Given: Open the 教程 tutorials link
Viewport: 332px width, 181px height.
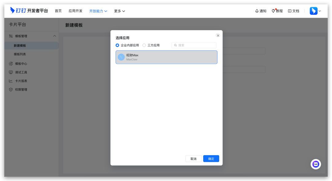Looking at the screenshot, I should (x=277, y=11).
